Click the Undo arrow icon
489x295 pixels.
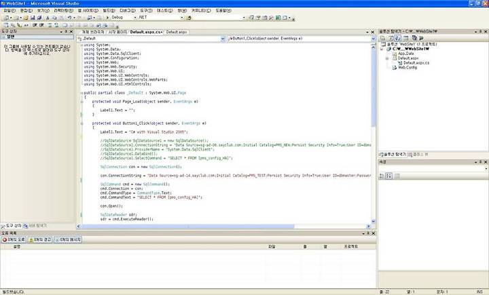coord(69,18)
